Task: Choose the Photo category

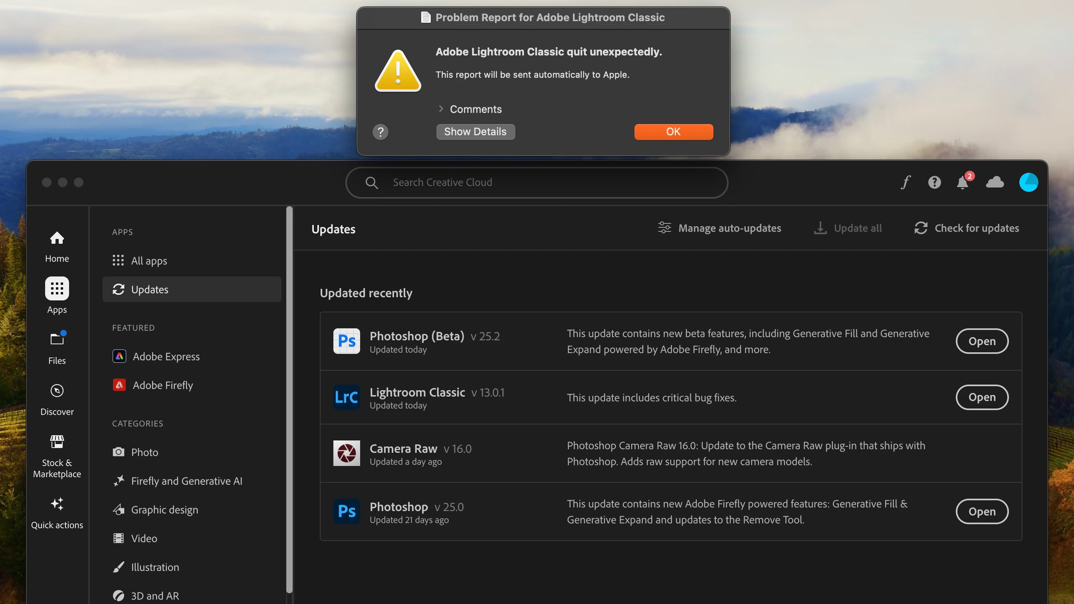Action: 144,452
